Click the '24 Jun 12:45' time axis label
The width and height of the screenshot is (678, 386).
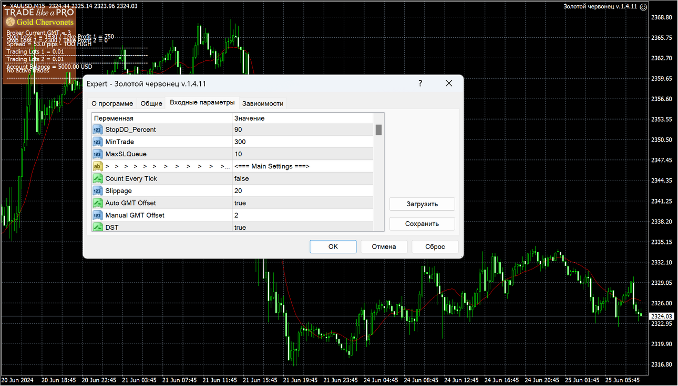point(461,380)
